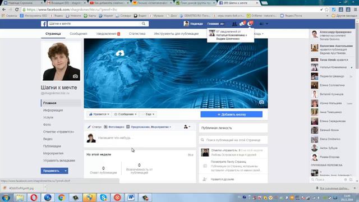Open Opera browser in taskbar

click(34, 198)
